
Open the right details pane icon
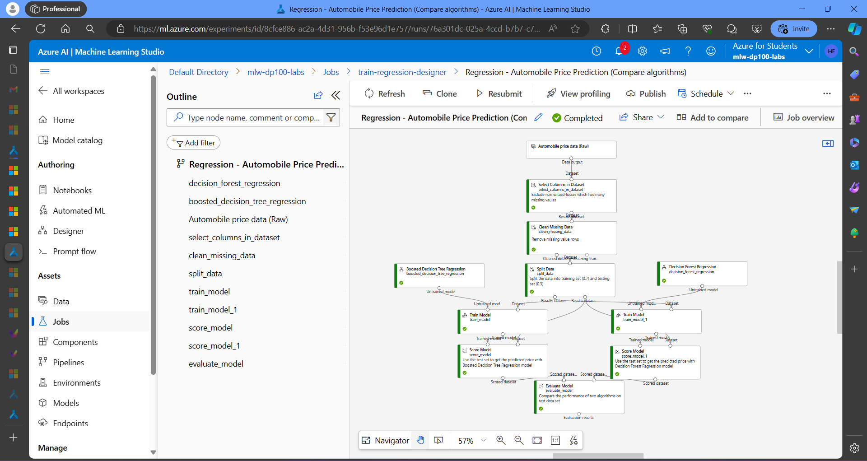click(x=828, y=144)
